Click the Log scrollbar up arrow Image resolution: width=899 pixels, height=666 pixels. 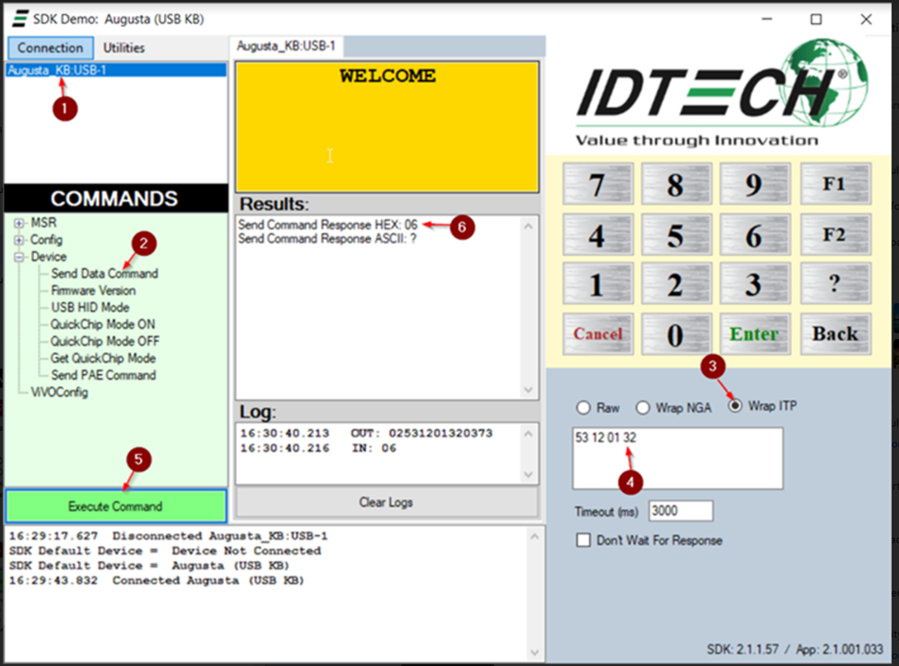528,434
